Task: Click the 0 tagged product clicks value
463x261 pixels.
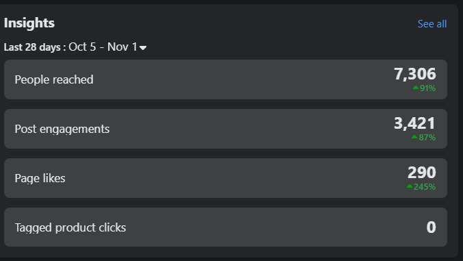Action: 431,227
